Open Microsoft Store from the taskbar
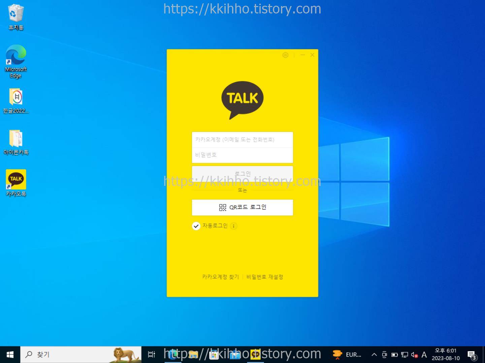Image resolution: width=485 pixels, height=363 pixels. 214,355
